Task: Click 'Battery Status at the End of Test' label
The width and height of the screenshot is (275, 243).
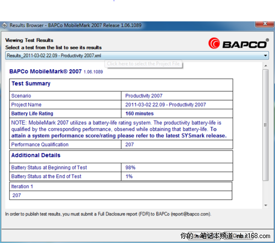Action: [x=46, y=176]
